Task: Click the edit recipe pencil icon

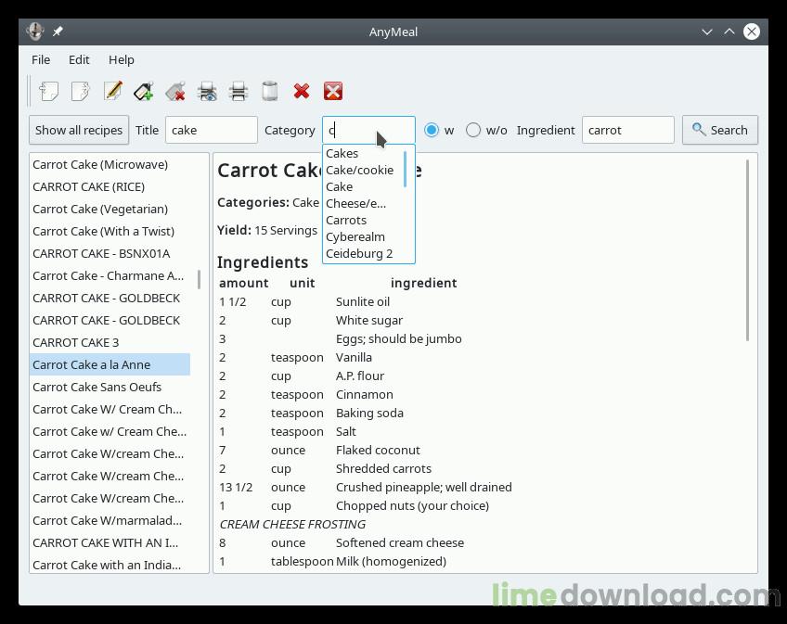Action: click(x=112, y=91)
